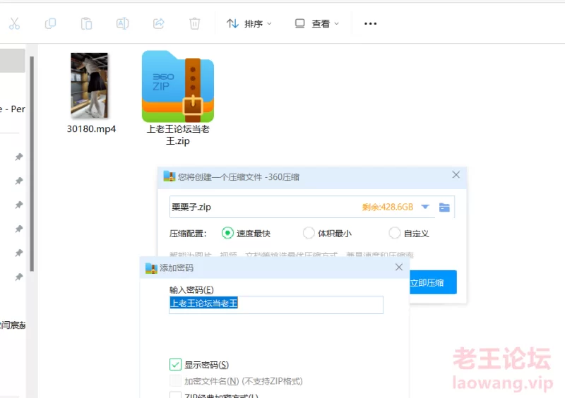Close the 360压缩 create archive dialog

pyautogui.click(x=456, y=175)
